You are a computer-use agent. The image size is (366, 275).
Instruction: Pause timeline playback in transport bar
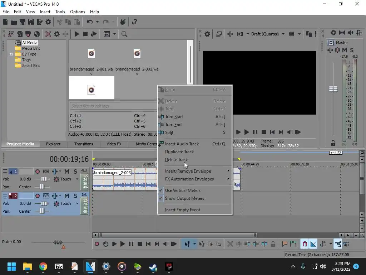(x=131, y=244)
